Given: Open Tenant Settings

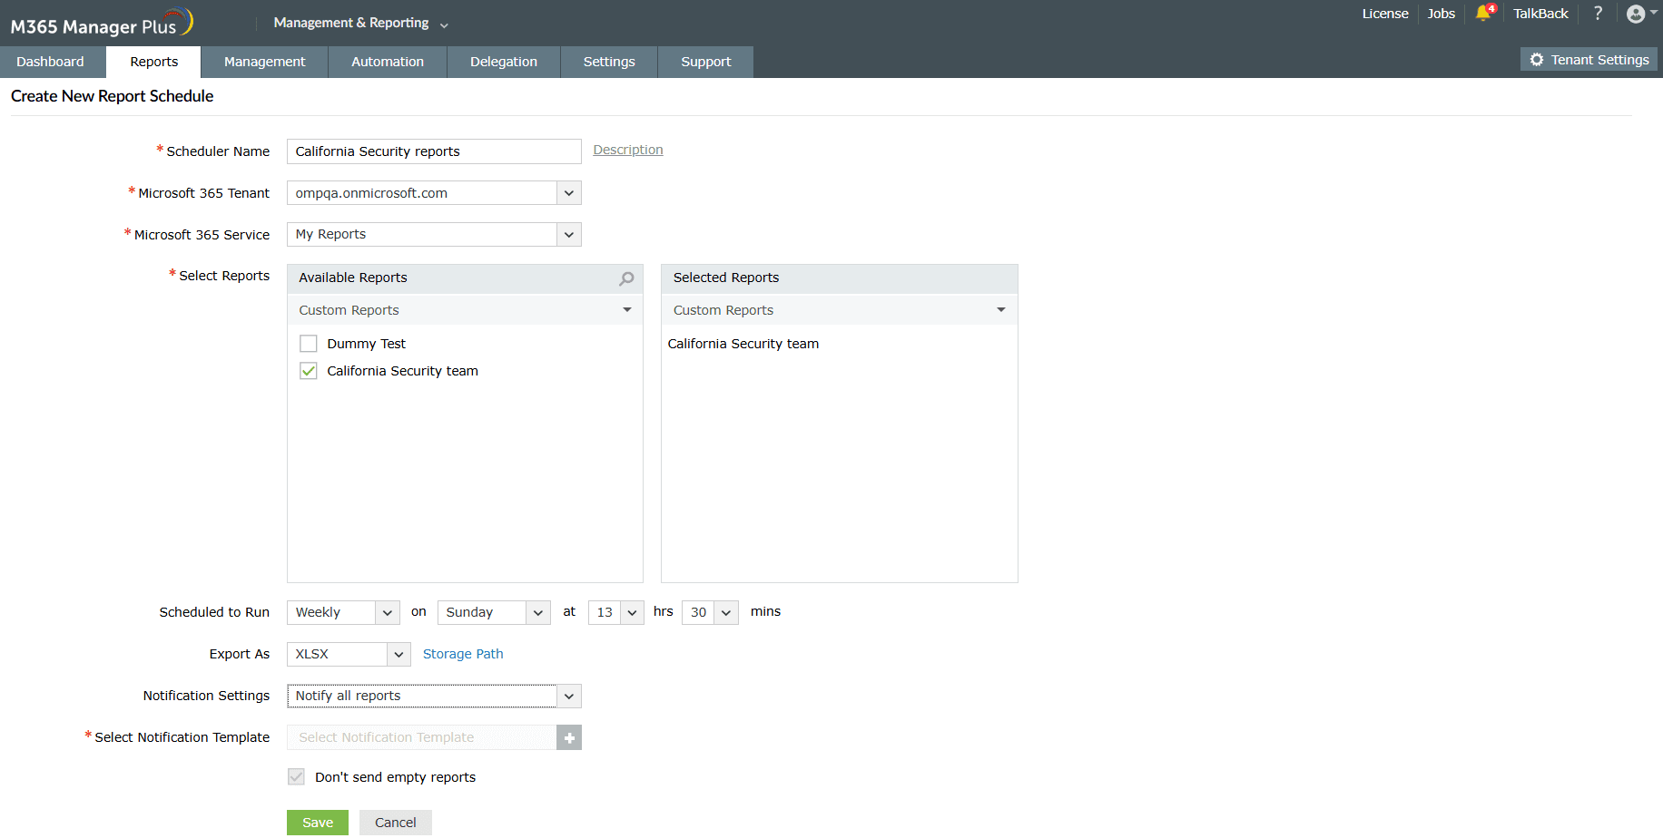Looking at the screenshot, I should coord(1589,60).
